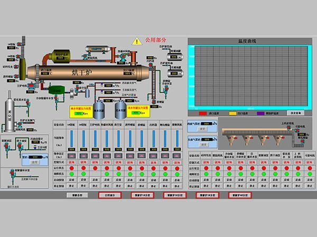
Task: Select the 烘干炉 drying furnace drum
Action: (88, 73)
